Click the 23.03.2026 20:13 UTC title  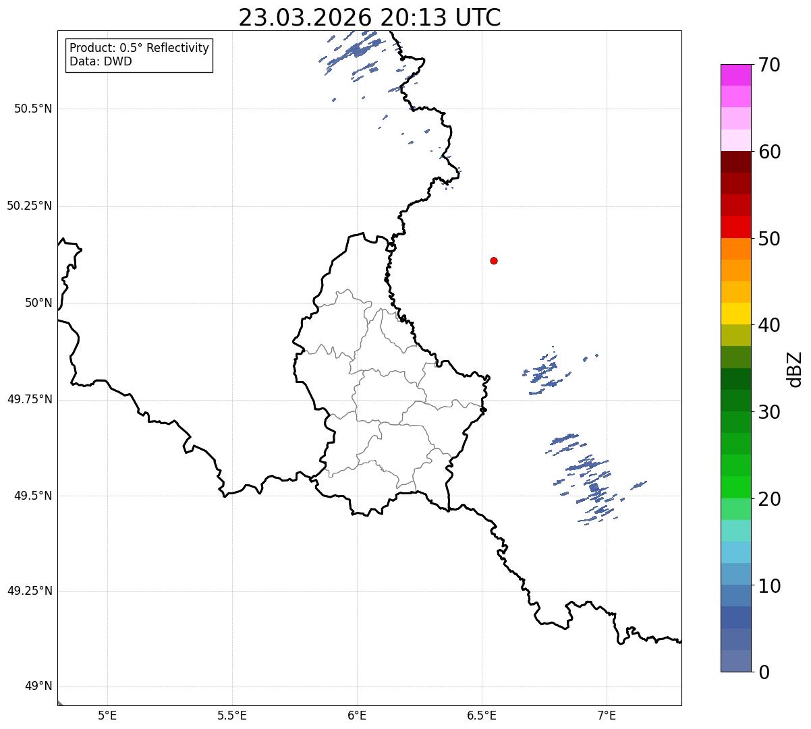point(370,18)
